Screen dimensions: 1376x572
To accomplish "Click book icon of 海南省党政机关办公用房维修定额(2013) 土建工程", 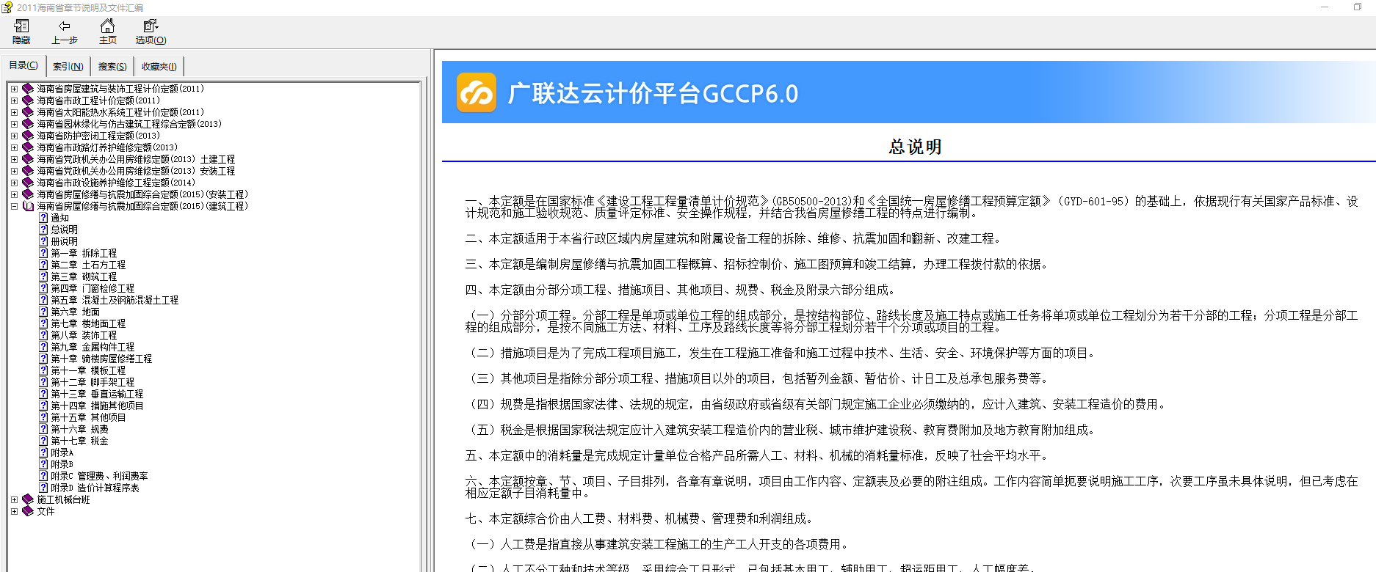I will pos(28,159).
